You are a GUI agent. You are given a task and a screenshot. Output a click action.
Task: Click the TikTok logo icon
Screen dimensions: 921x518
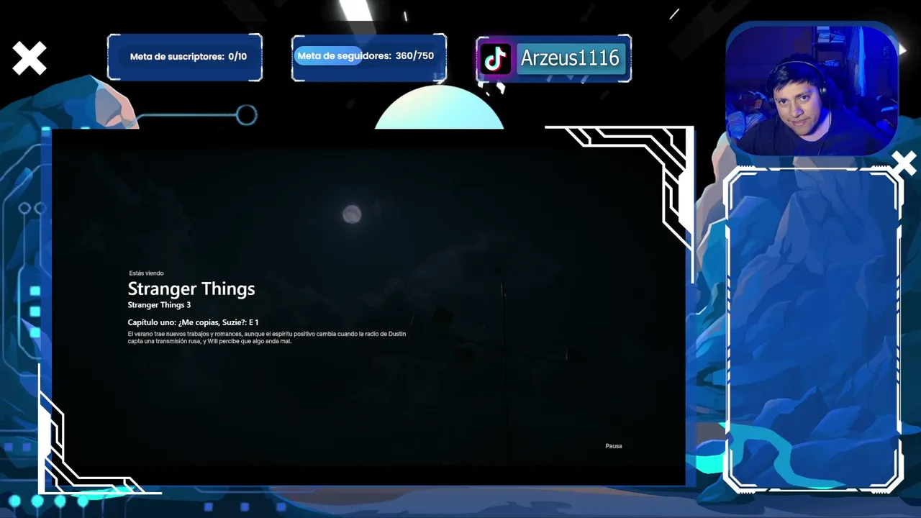(495, 58)
